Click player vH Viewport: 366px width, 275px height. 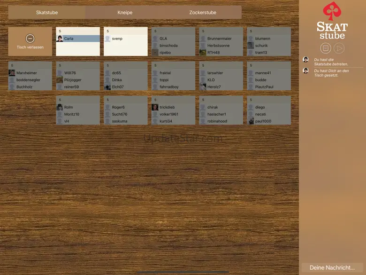[x=78, y=121]
